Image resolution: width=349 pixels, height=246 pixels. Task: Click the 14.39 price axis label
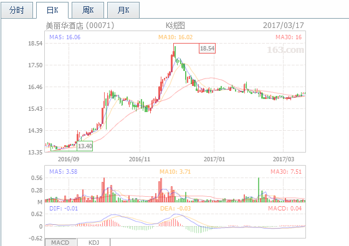[35, 131]
